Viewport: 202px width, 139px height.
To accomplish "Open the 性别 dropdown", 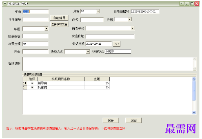I will (130, 19).
